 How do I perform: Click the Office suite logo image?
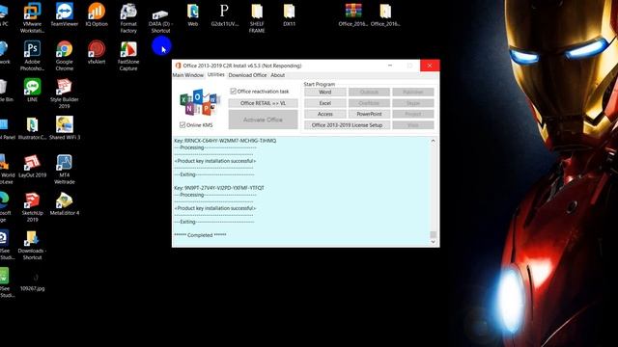coord(199,102)
